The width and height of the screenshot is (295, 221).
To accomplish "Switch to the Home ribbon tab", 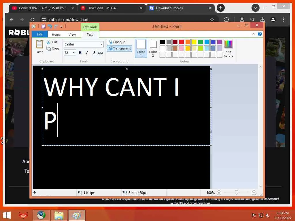I will pyautogui.click(x=56, y=35).
